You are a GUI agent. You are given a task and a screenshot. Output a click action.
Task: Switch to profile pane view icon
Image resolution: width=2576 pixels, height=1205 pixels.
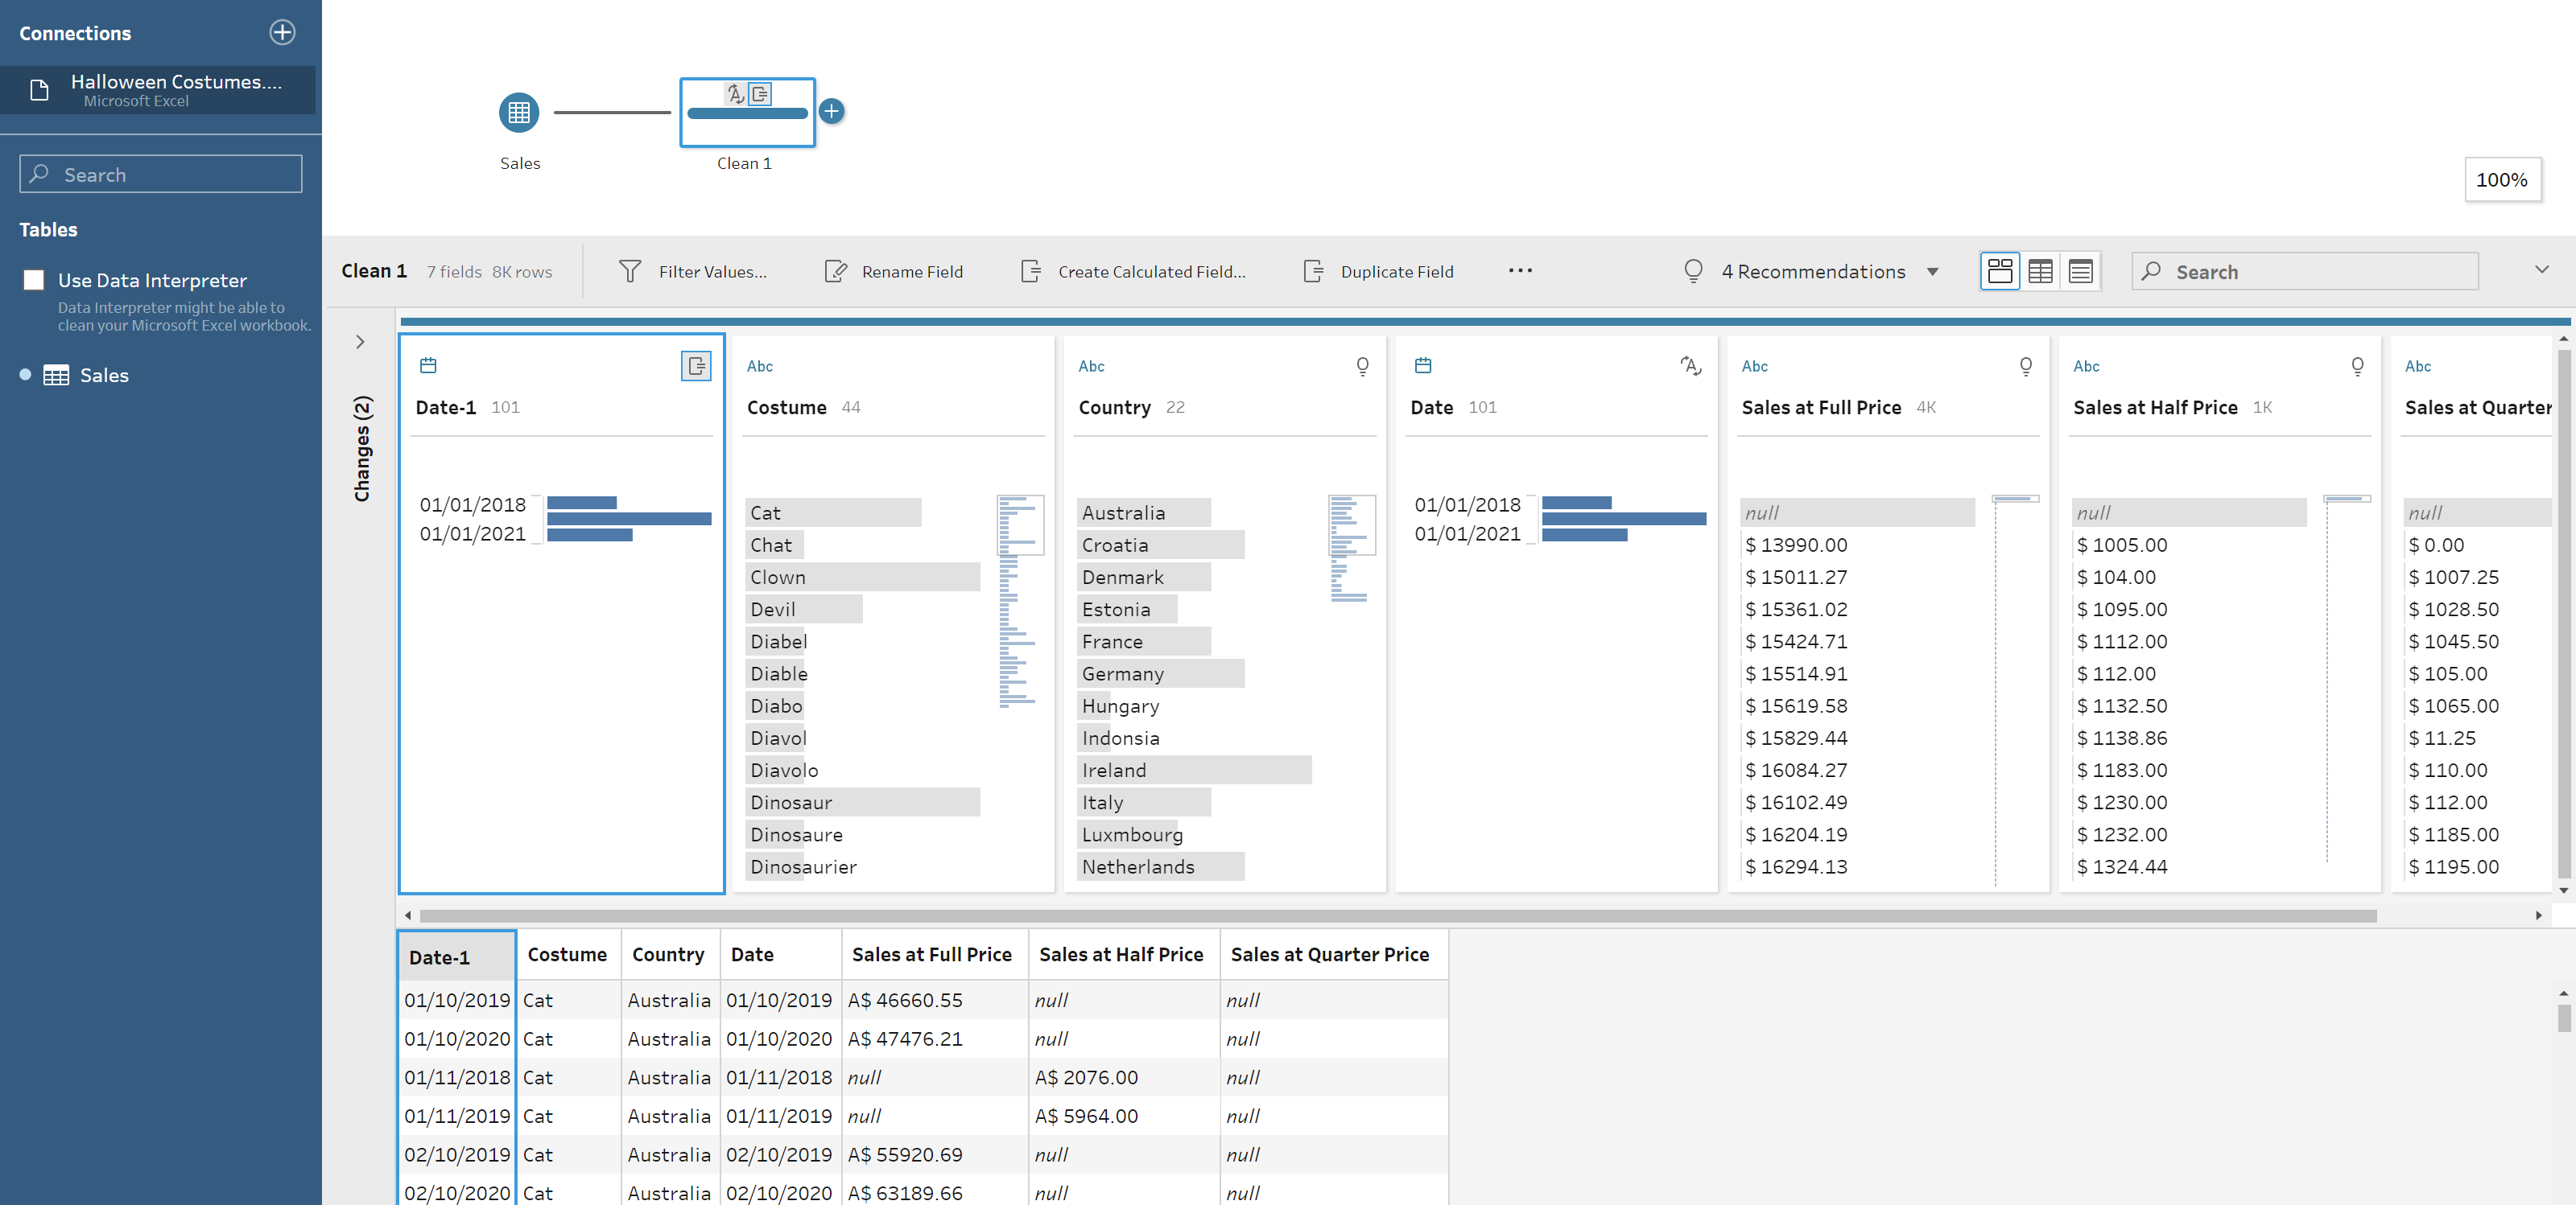[1999, 271]
